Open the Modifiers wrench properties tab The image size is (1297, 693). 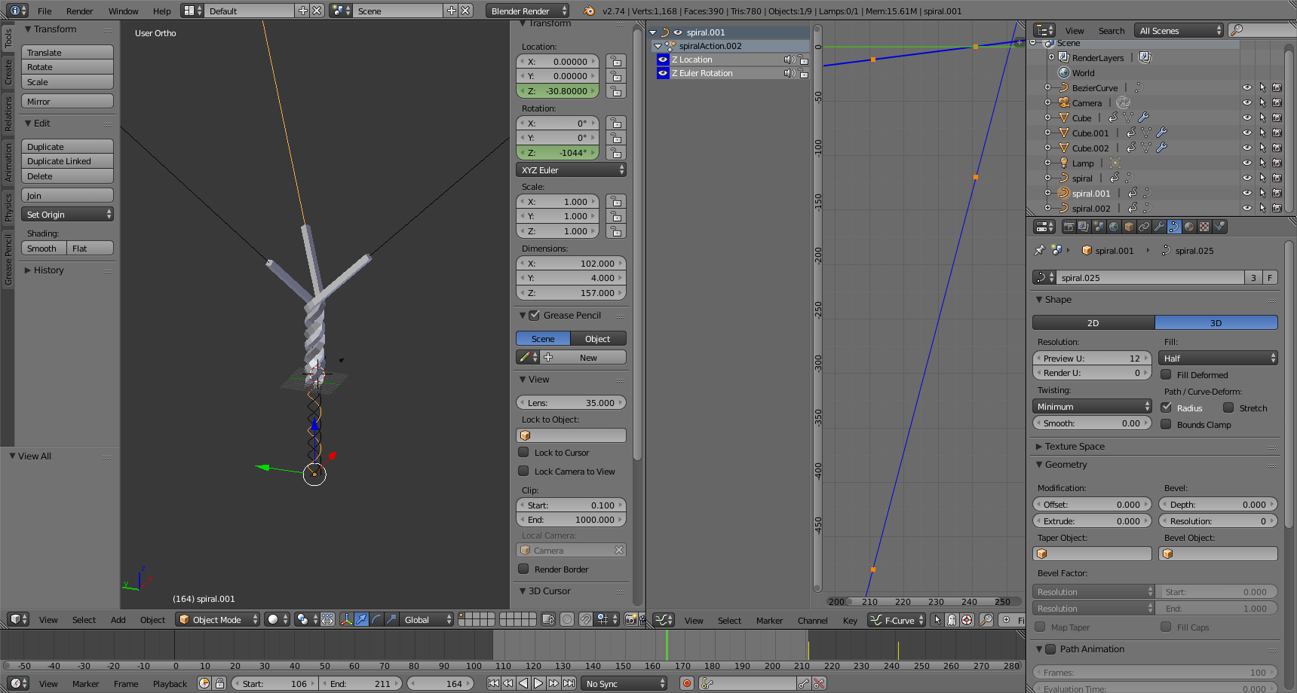[1159, 227]
